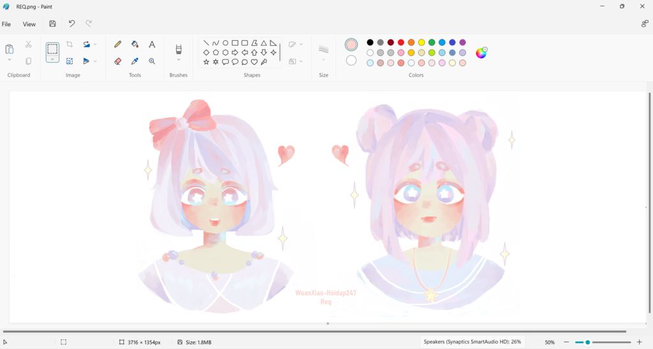Choose the Heart shape
This screenshot has width=653, height=349.
(x=254, y=62)
